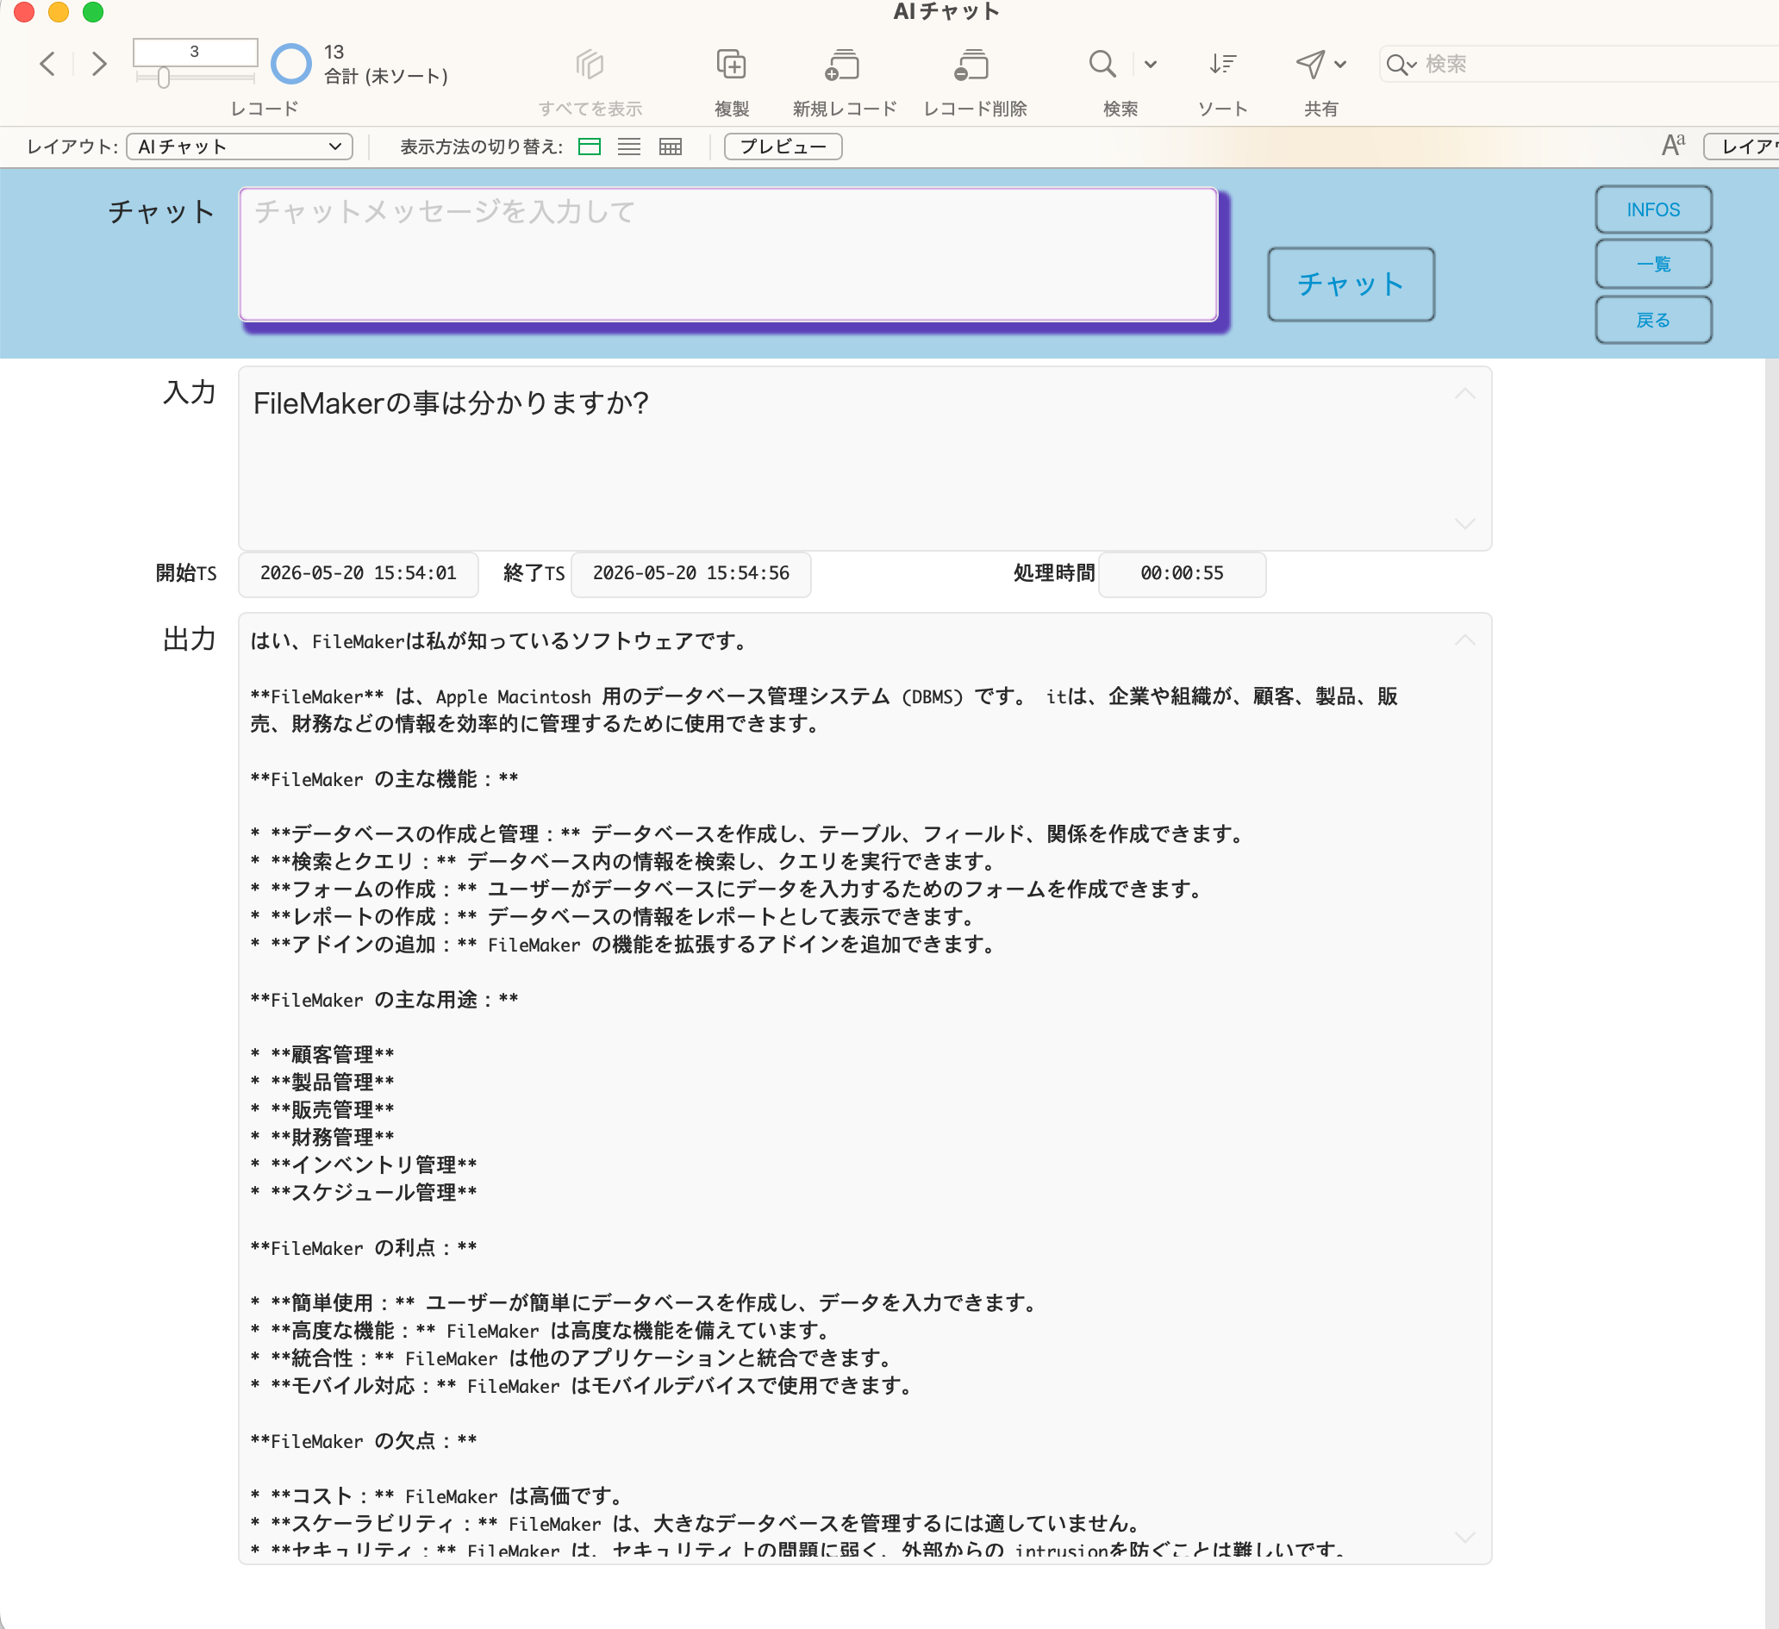
Task: Click the '**FileMaker の主な機能：**' heading
Action: (x=384, y=779)
